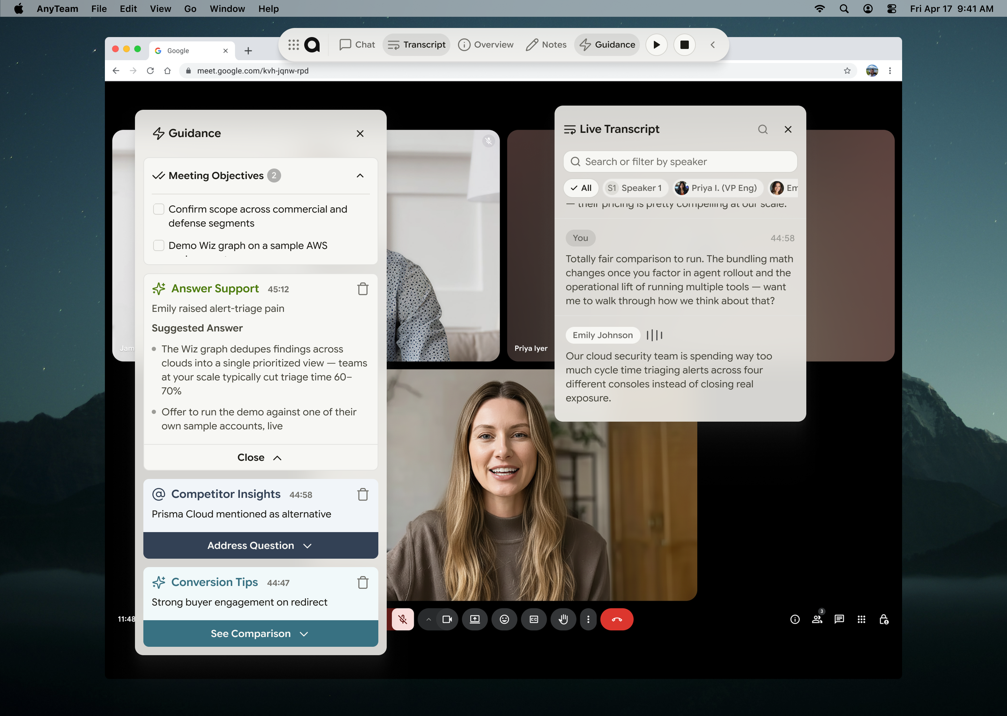Click the Emily Johnson speaker label

[603, 335]
